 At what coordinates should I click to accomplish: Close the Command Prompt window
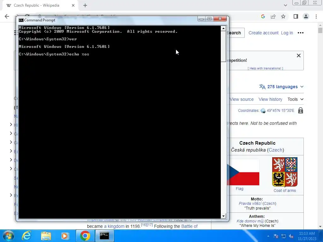(x=220, y=19)
